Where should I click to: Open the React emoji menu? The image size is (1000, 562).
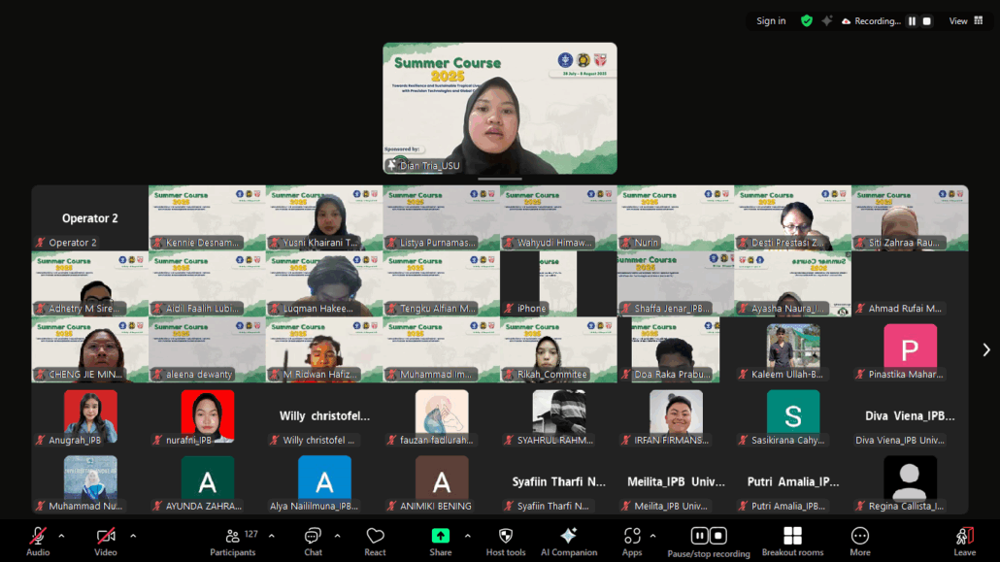pyautogui.click(x=376, y=537)
